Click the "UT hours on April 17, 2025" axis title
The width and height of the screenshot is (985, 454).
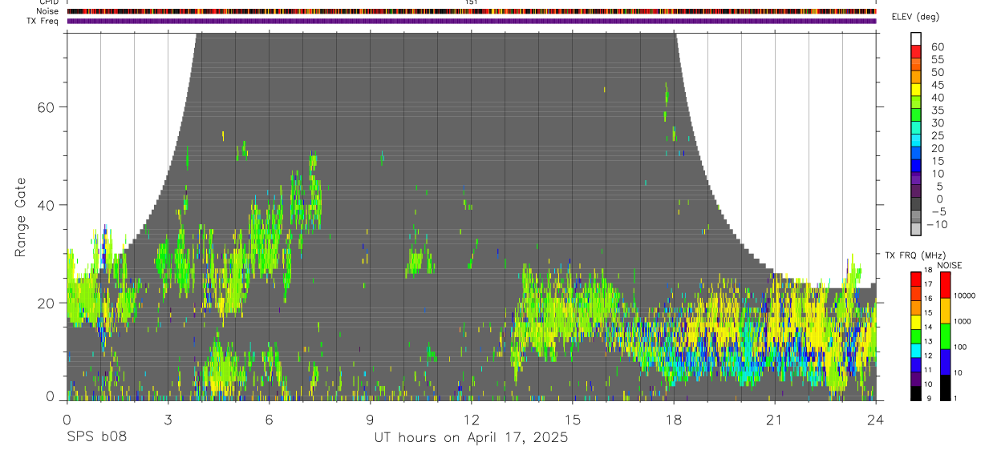(x=471, y=437)
